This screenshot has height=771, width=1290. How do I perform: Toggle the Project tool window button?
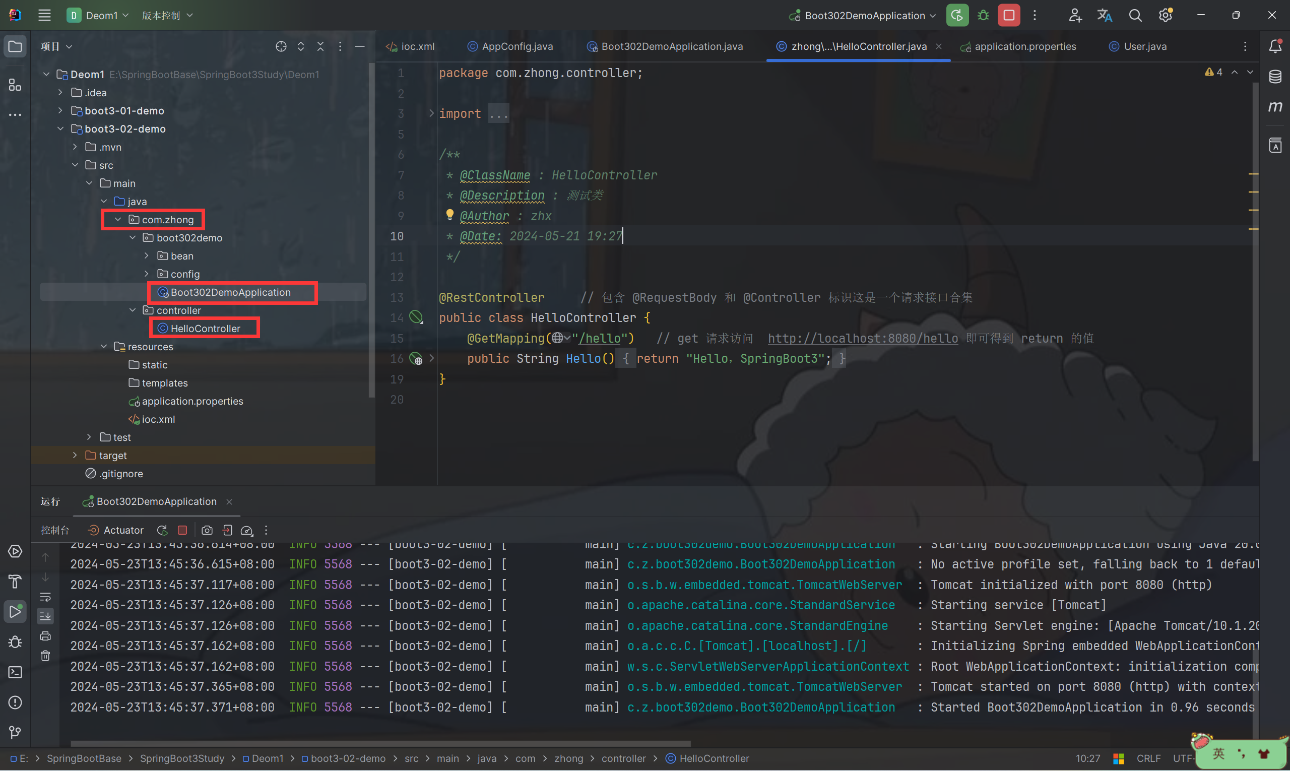point(15,47)
